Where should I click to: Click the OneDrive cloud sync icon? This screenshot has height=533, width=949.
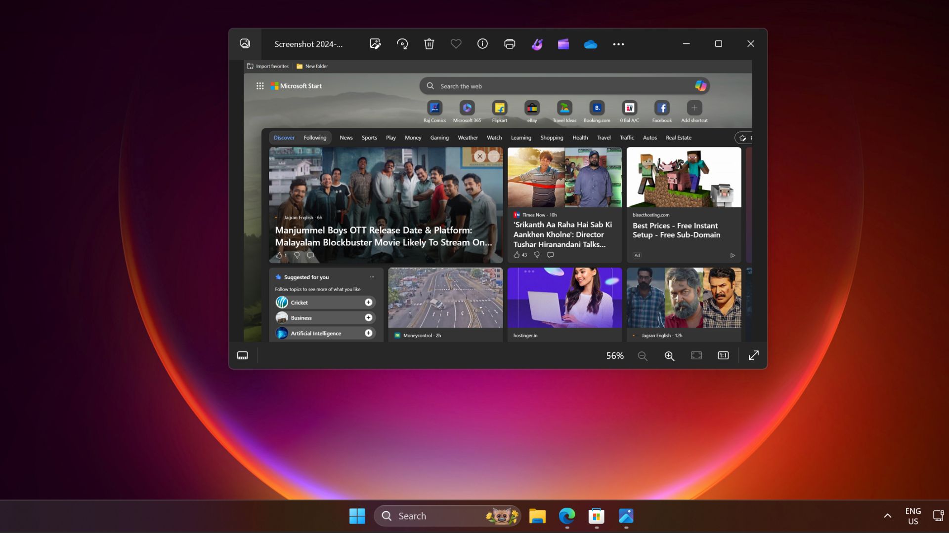[591, 43]
